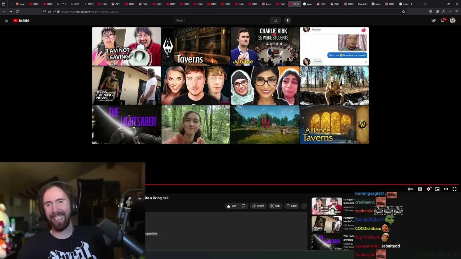
Task: Switch to the Asmo browser tab
Action: pos(267,4)
